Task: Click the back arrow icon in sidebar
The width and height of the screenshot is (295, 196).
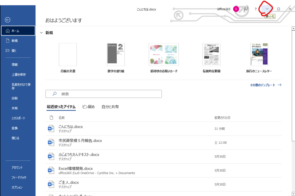Action: click(x=7, y=20)
